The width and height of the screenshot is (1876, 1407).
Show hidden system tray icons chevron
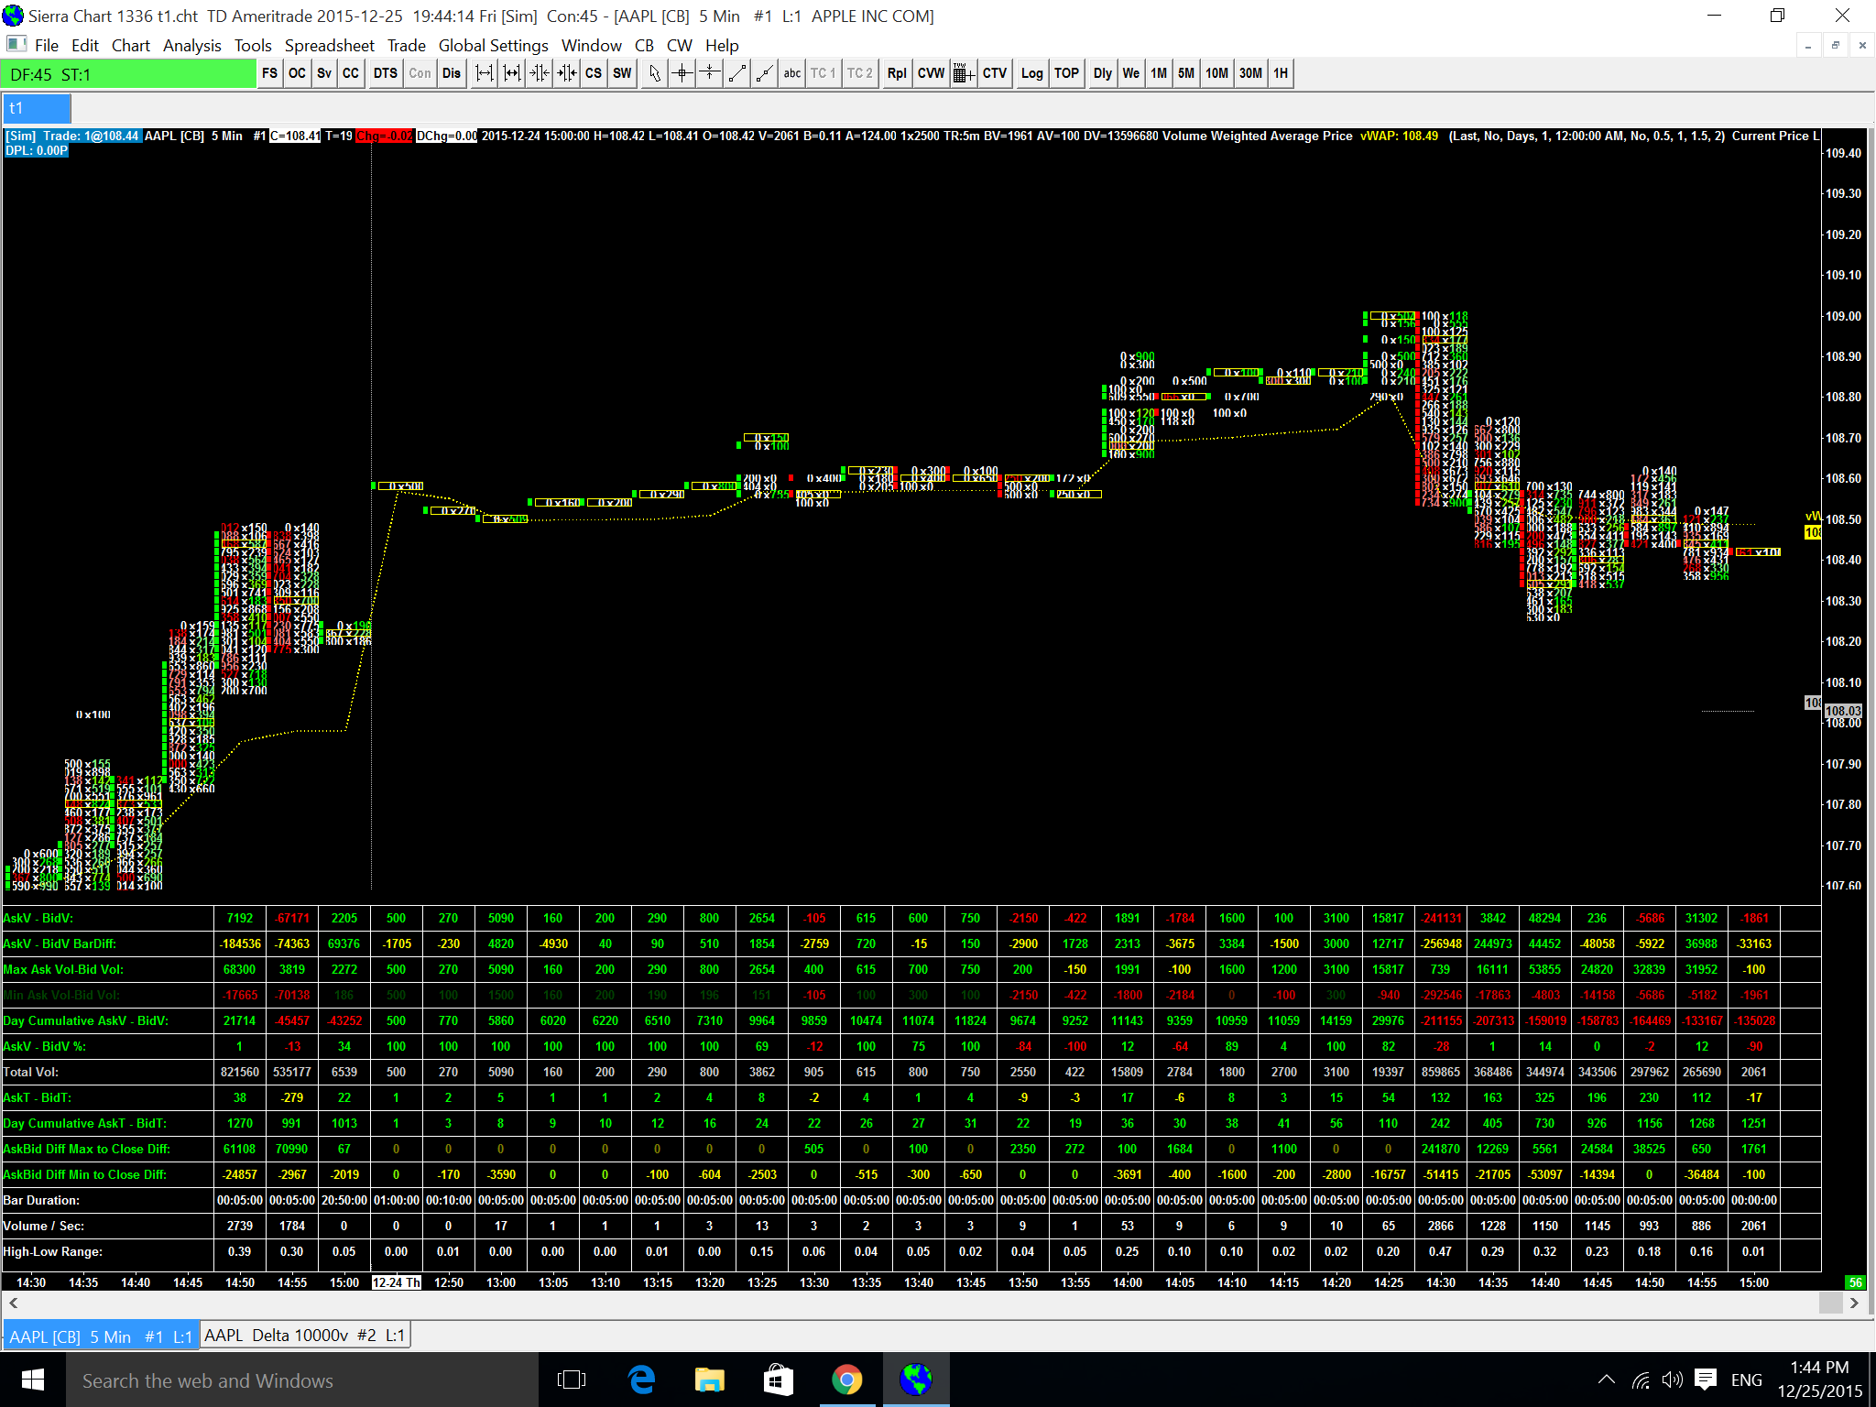(x=1606, y=1380)
